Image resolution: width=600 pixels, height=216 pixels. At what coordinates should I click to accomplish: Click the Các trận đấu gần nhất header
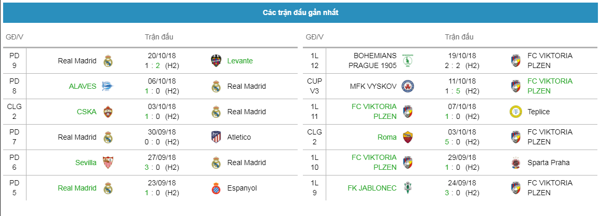pyautogui.click(x=300, y=12)
